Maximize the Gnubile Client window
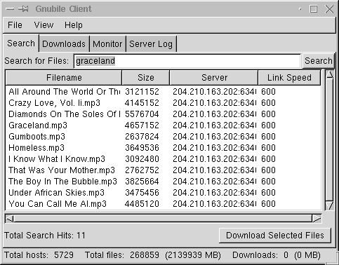Viewport: 339px width, 265px height. pyautogui.click(x=314, y=9)
